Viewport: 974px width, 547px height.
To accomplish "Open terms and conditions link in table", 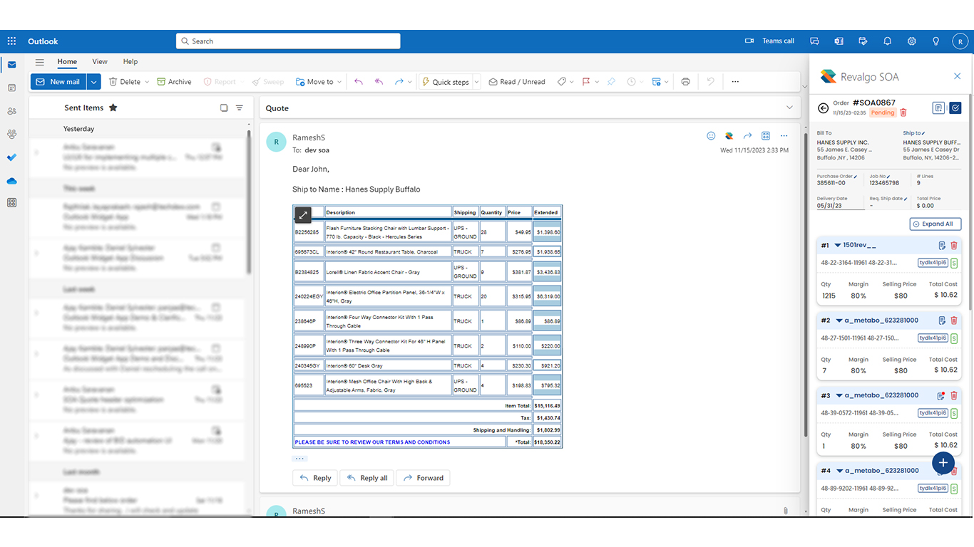I will click(372, 442).
